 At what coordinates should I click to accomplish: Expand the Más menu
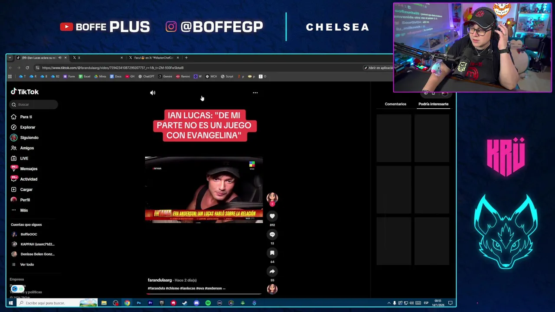(20, 211)
